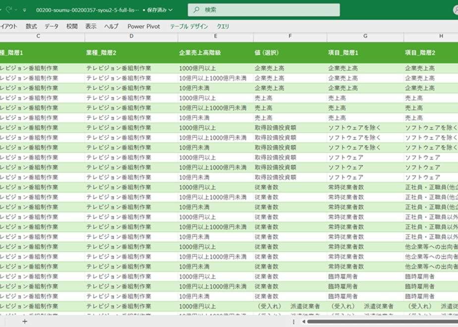Select column G header
The width and height of the screenshot is (458, 327).
[x=365, y=36]
